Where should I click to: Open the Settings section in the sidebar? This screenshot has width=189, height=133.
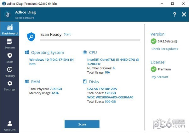pos(10,86)
